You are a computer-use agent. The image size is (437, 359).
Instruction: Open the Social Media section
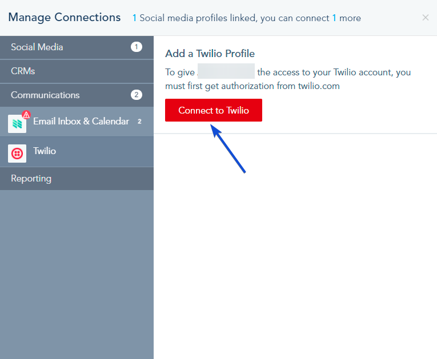77,47
